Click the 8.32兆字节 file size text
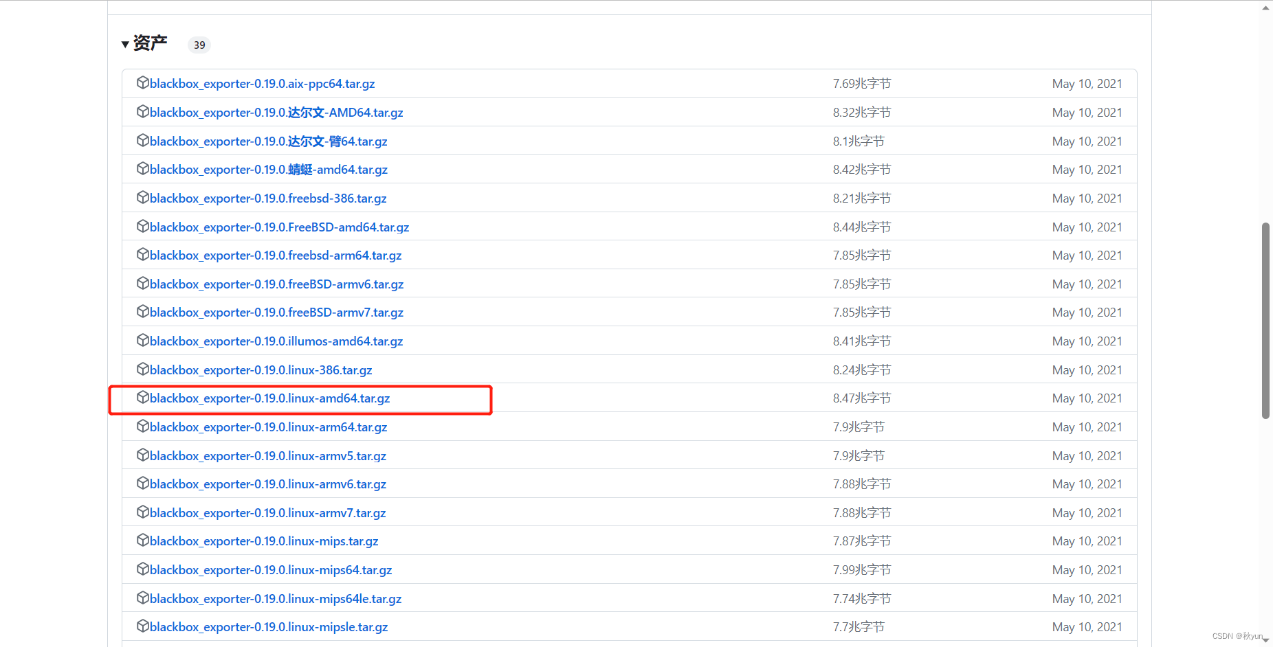1273x647 pixels. pyautogui.click(x=862, y=113)
